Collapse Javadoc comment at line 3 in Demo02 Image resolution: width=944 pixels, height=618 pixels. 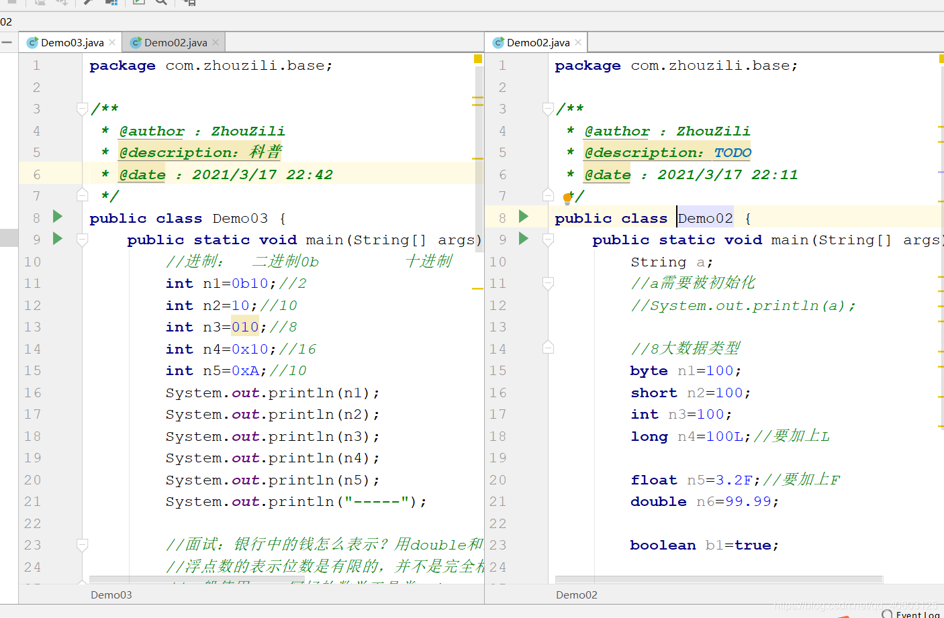pyautogui.click(x=548, y=109)
